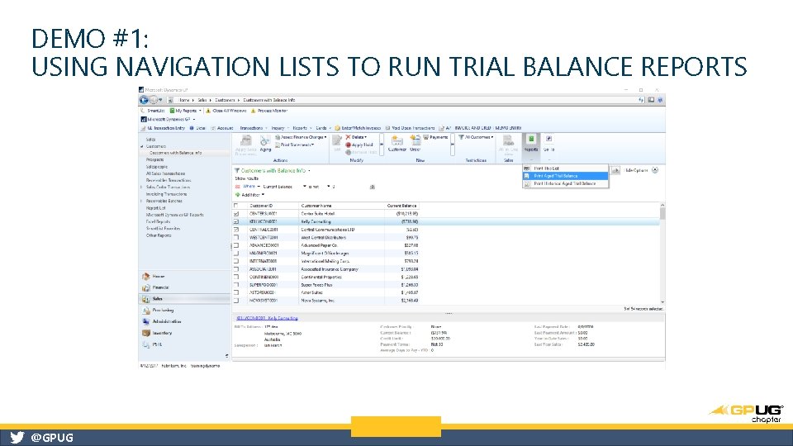This screenshot has width=793, height=446.
Task: Click the Payments ribbon icon
Action: click(x=435, y=137)
